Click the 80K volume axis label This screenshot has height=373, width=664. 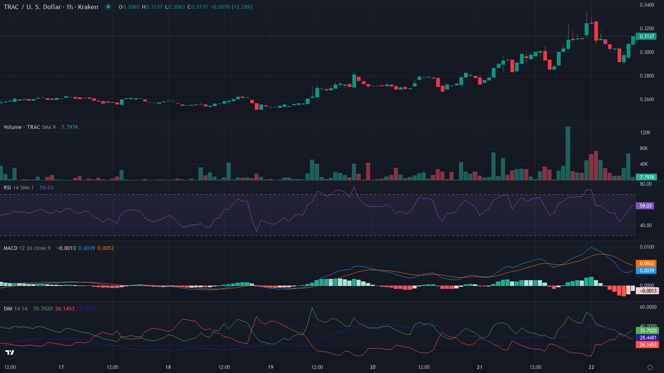point(644,148)
